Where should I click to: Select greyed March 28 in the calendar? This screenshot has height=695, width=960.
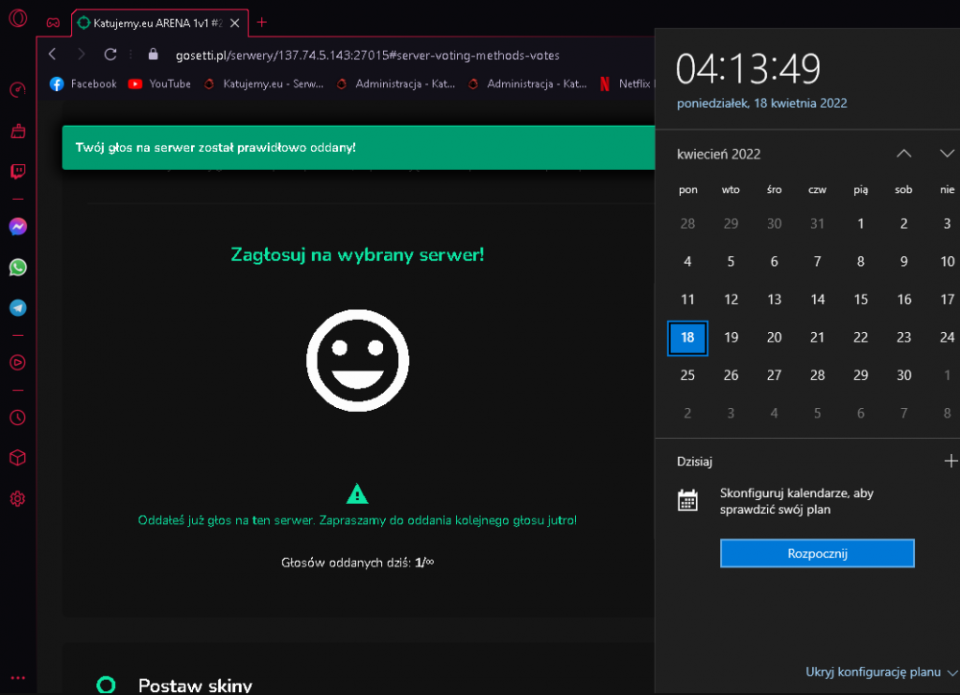(x=687, y=224)
